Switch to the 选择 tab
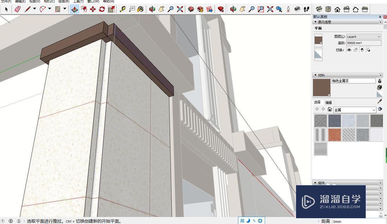Screen dimensions: 387x224 [x=317, y=102]
